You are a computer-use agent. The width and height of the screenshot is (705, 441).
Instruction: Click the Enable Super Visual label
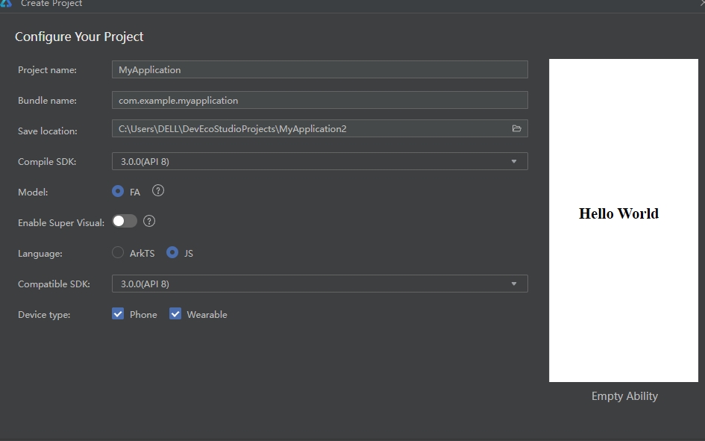[x=61, y=223]
